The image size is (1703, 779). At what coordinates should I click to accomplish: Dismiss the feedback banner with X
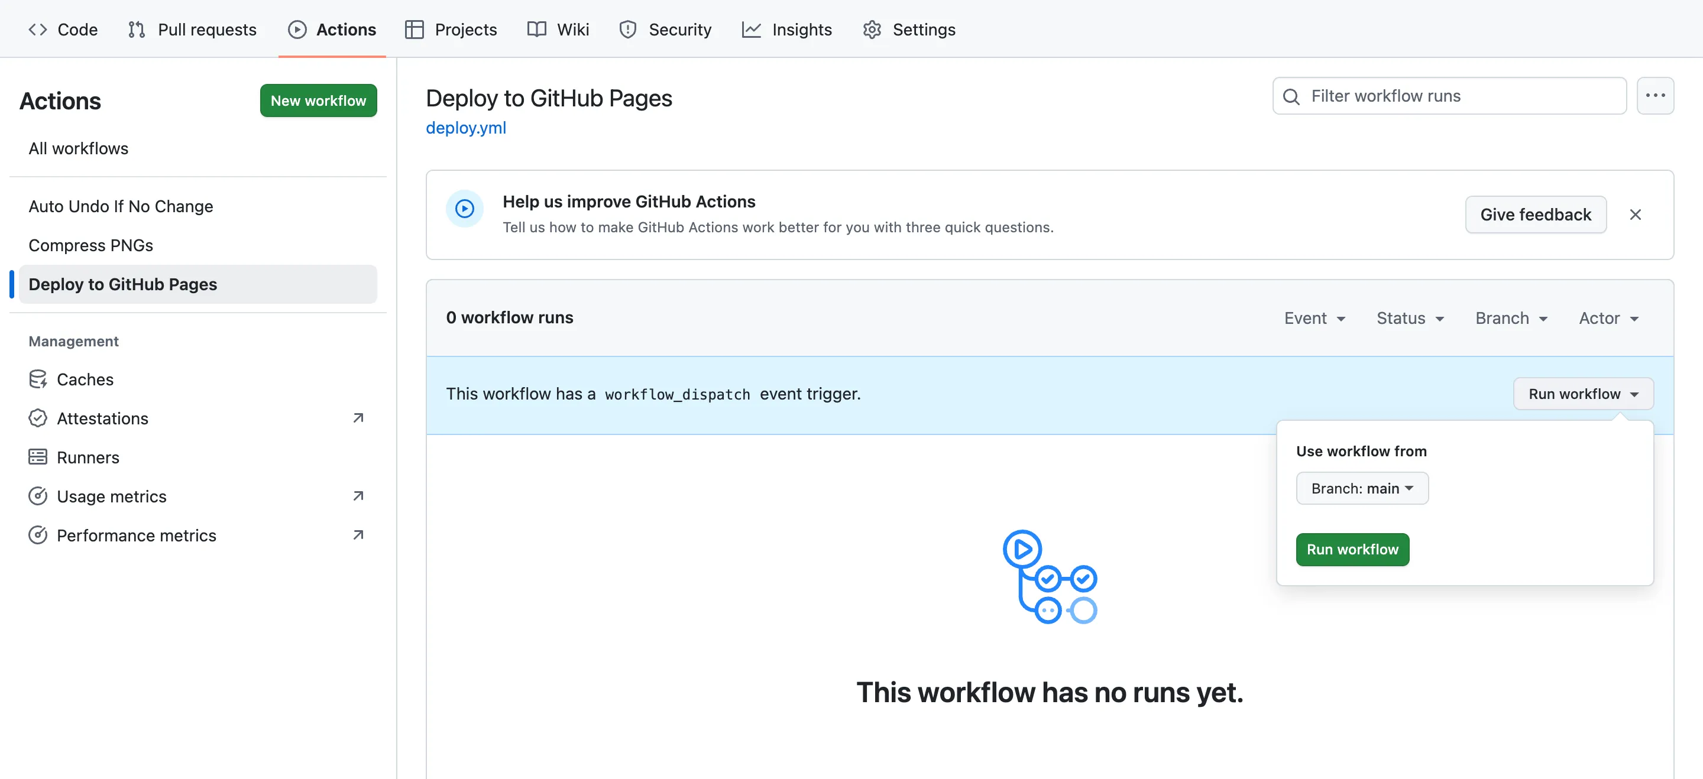1635,215
